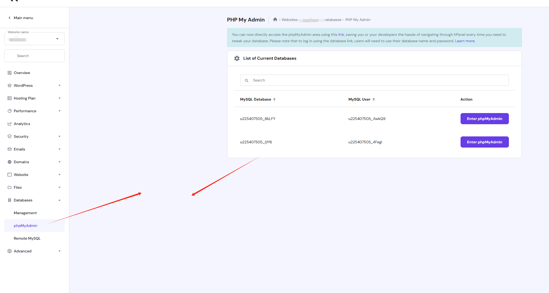The image size is (549, 293).
Task: Click the Files folder icon
Action: coord(10,187)
